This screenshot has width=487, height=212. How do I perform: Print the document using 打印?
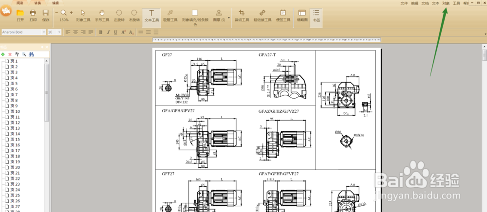click(33, 15)
